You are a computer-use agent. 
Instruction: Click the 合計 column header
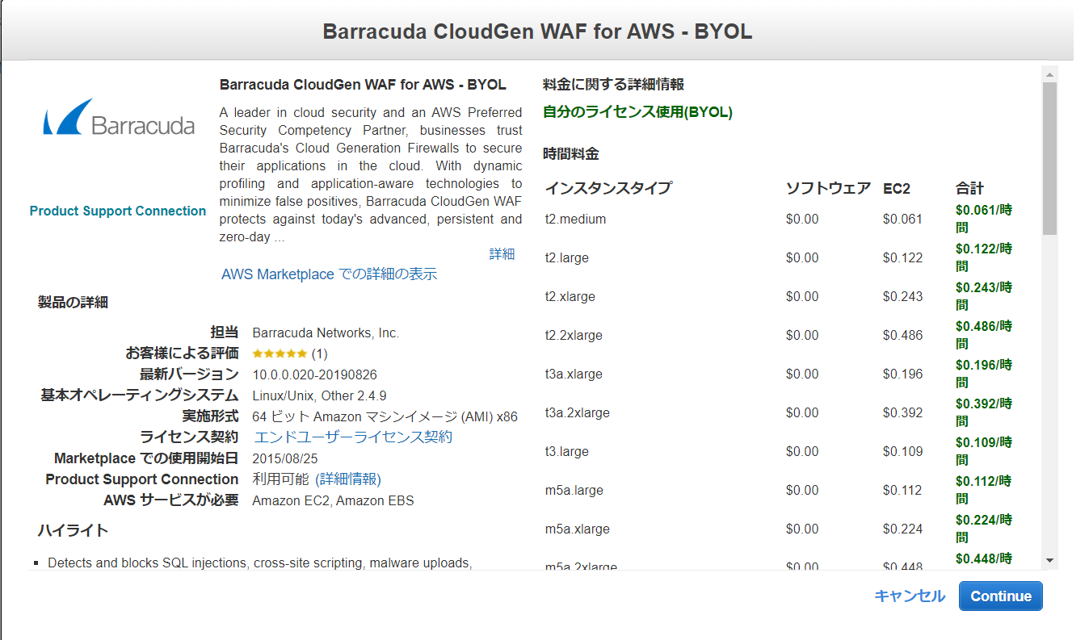point(969,189)
